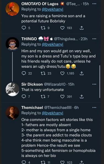Like Sir Dickson's 'That is very unfortunate' tweet
The height and width of the screenshot is (164, 104).
point(62,97)
